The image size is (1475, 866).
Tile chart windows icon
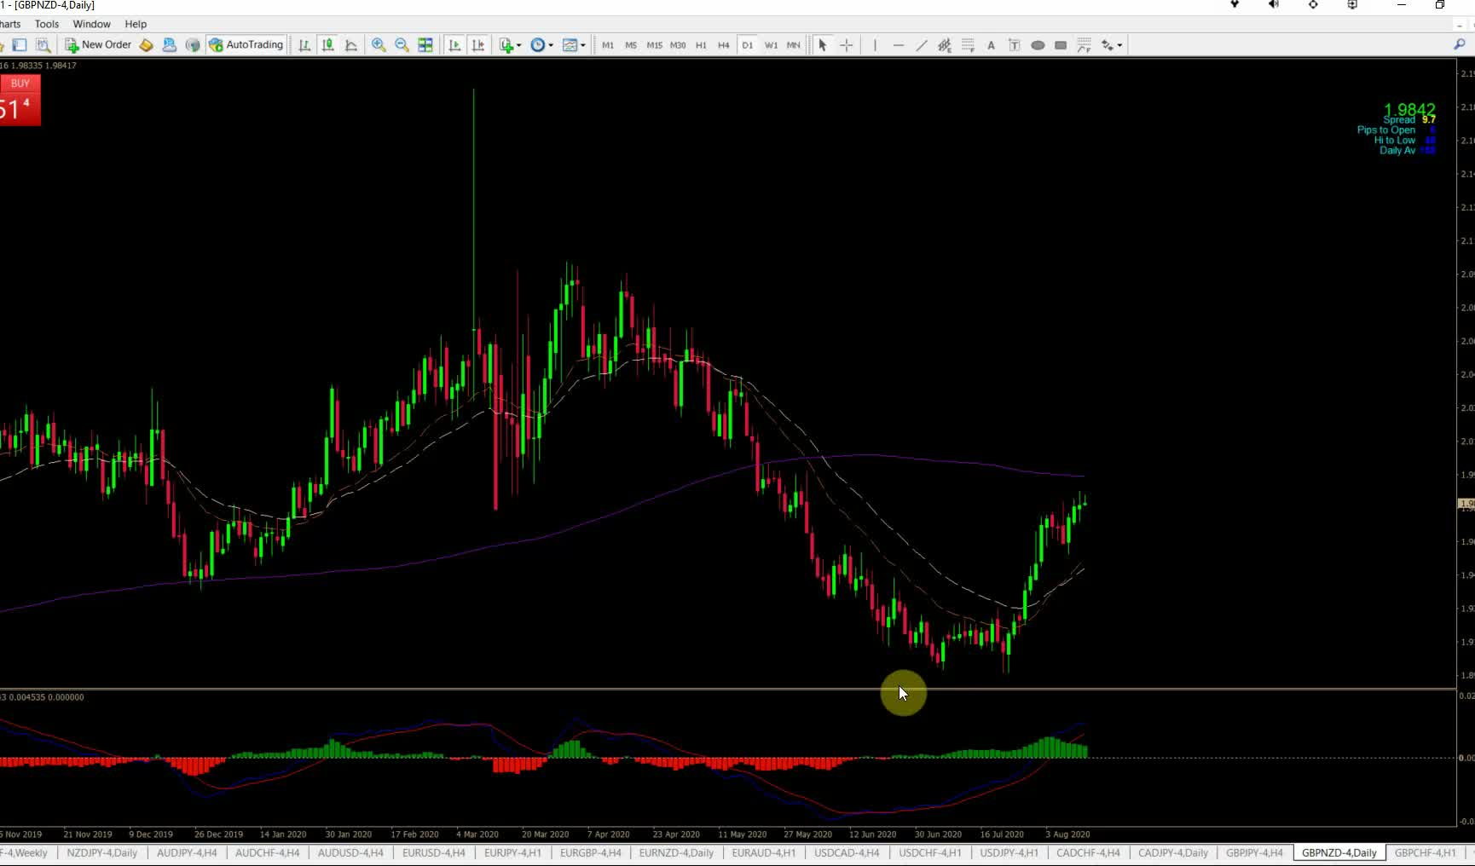click(425, 45)
